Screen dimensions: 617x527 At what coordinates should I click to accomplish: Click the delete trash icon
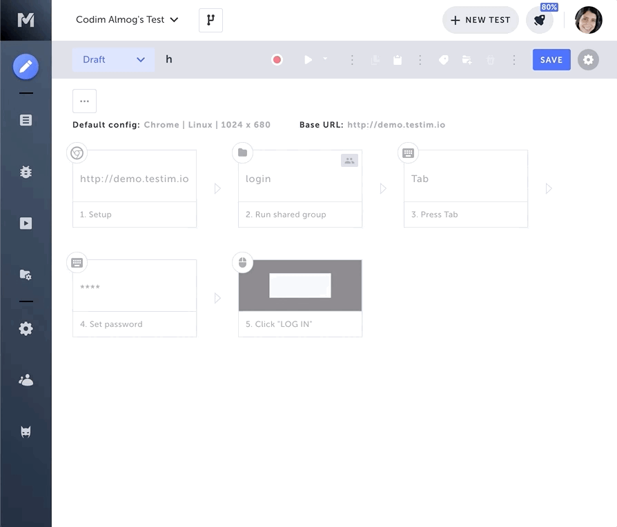point(490,60)
